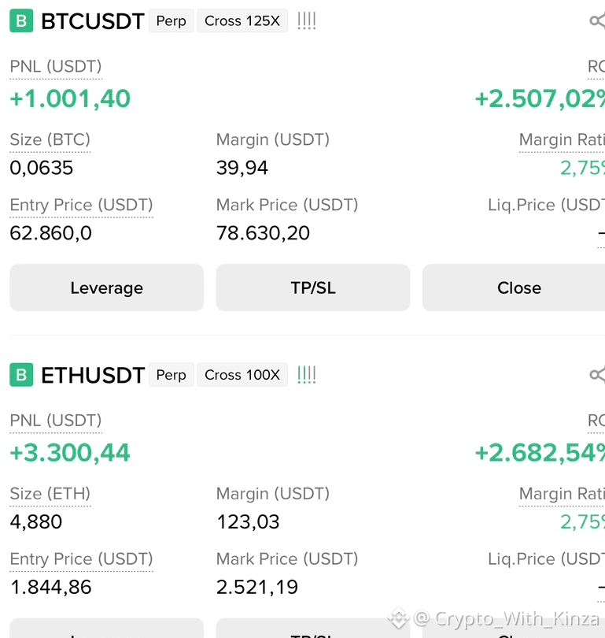Open the Cross 125X margin mode selector
Image resolution: width=605 pixels, height=638 pixels.
click(242, 20)
